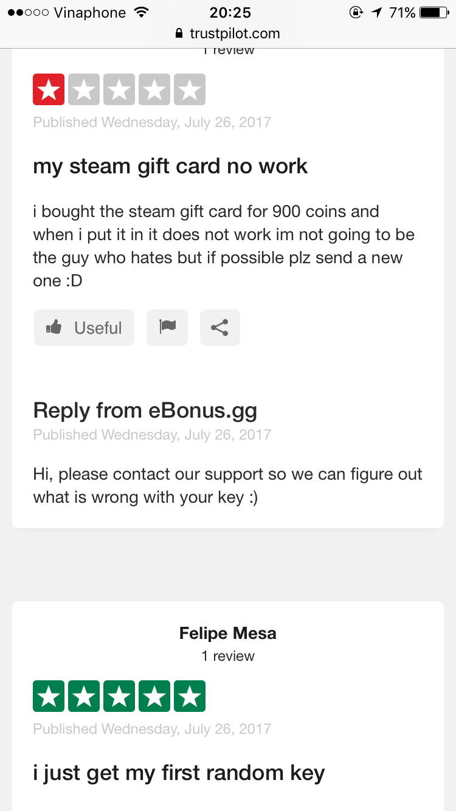
Task: Share the steam gift card review
Action: pyautogui.click(x=219, y=328)
